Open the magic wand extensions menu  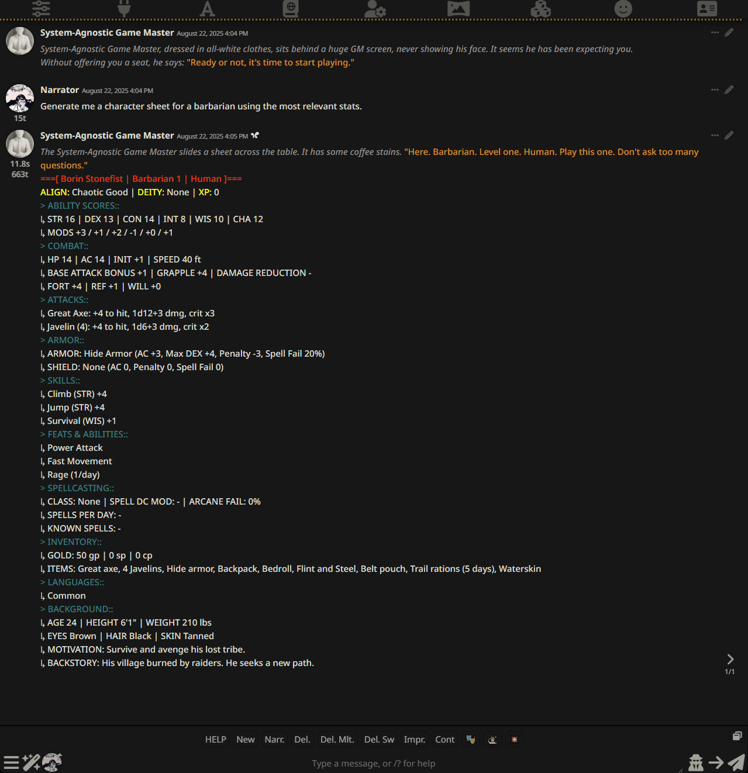pyautogui.click(x=31, y=762)
